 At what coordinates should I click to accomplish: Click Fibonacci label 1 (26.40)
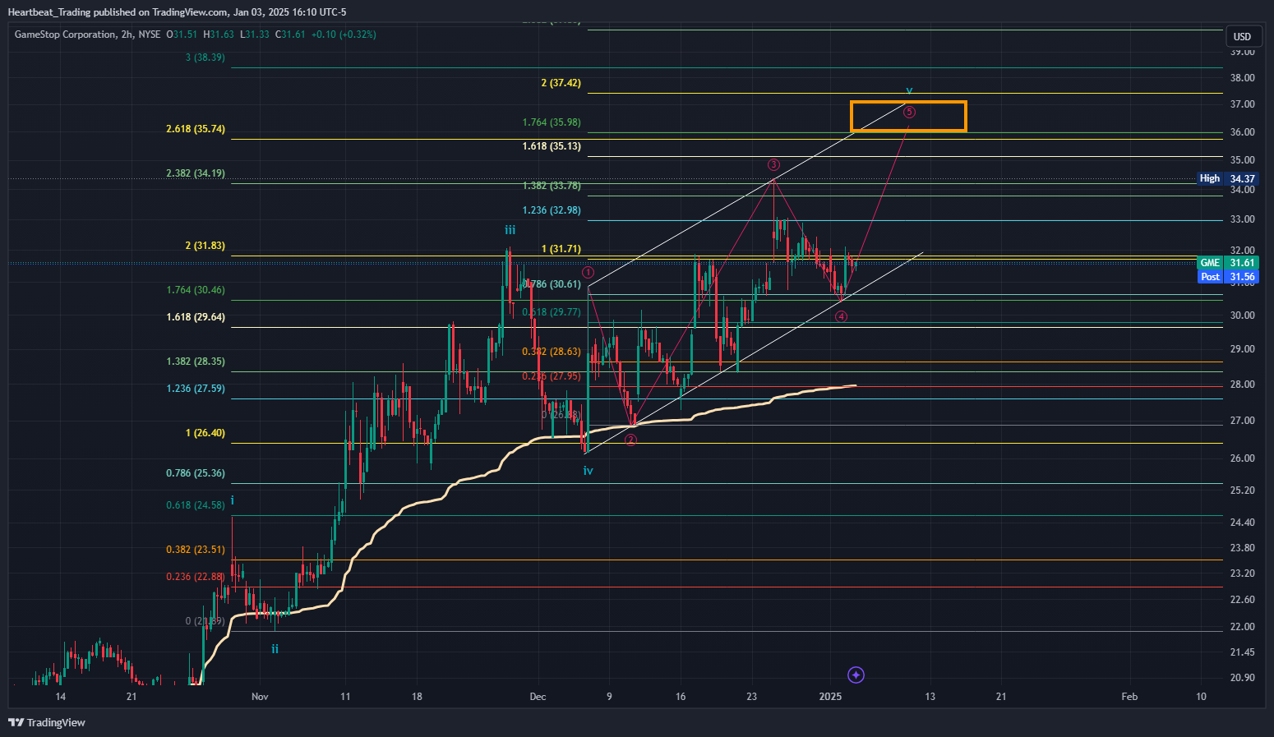tap(205, 433)
